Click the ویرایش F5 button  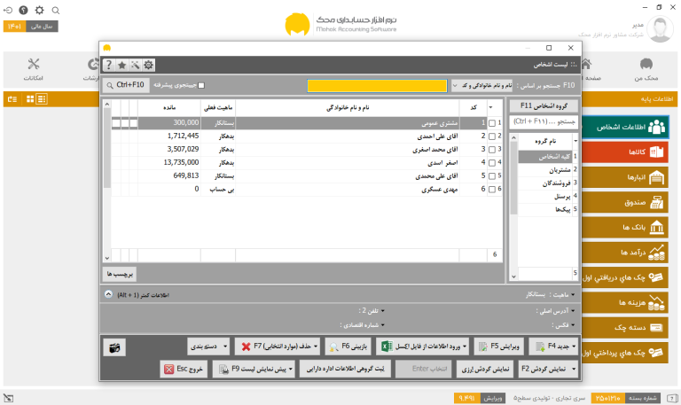click(x=498, y=347)
